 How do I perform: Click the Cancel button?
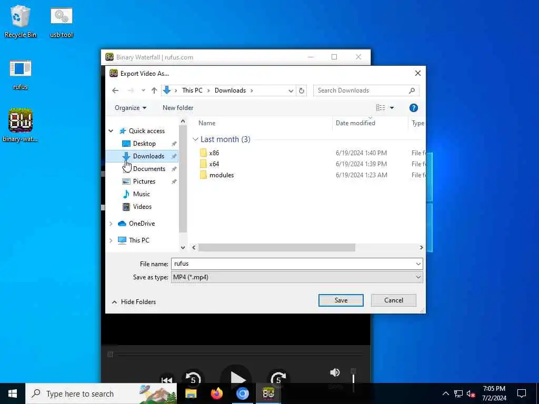click(394, 300)
